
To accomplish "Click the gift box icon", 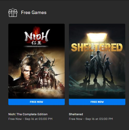I will click(x=13, y=13).
